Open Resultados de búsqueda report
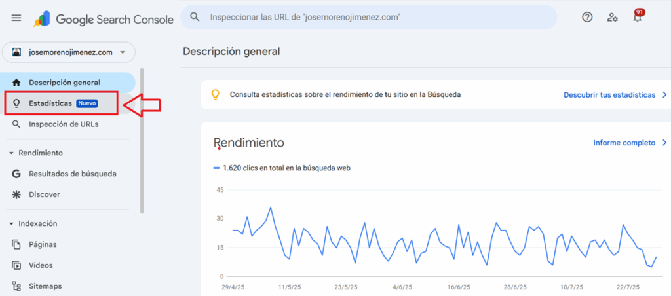 [72, 174]
